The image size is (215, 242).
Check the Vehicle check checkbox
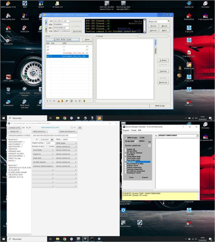(125, 165)
